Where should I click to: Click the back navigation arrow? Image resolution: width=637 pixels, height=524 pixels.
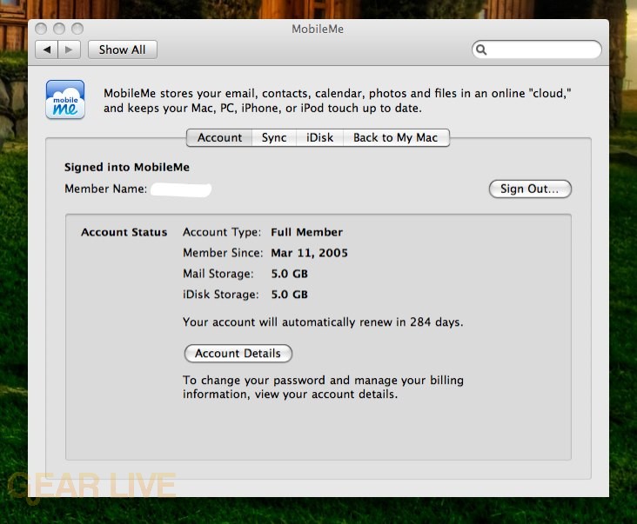coord(46,50)
